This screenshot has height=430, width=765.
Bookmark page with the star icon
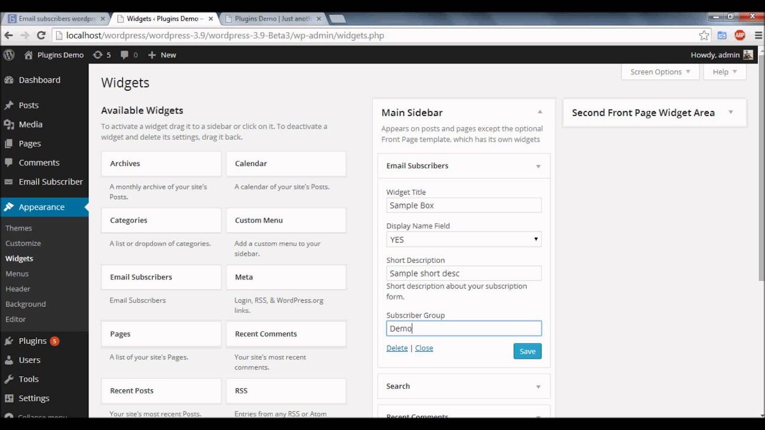[x=704, y=35]
